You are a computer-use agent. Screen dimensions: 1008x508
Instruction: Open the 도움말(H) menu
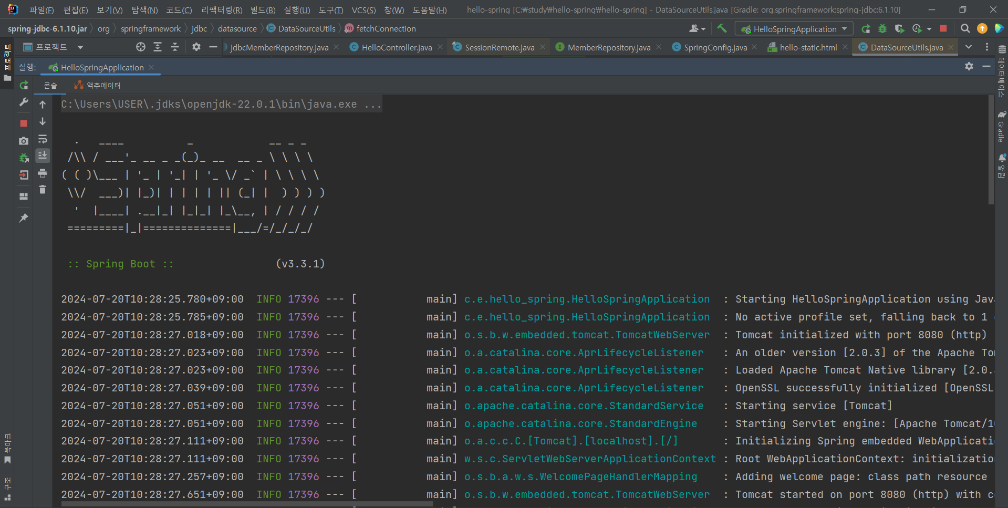pos(429,10)
